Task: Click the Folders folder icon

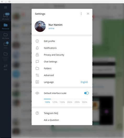Action: (37, 68)
